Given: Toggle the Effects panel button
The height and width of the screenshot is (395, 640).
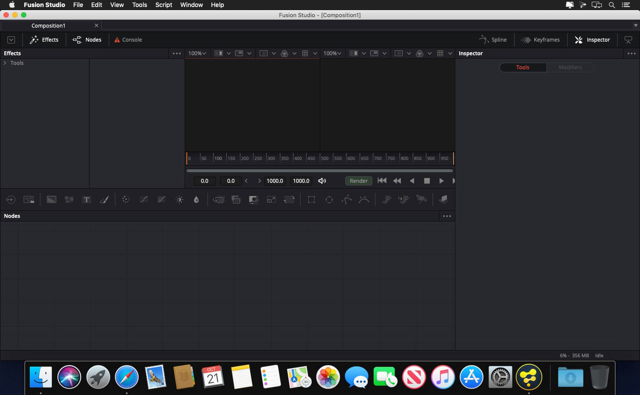Looking at the screenshot, I should pos(44,39).
